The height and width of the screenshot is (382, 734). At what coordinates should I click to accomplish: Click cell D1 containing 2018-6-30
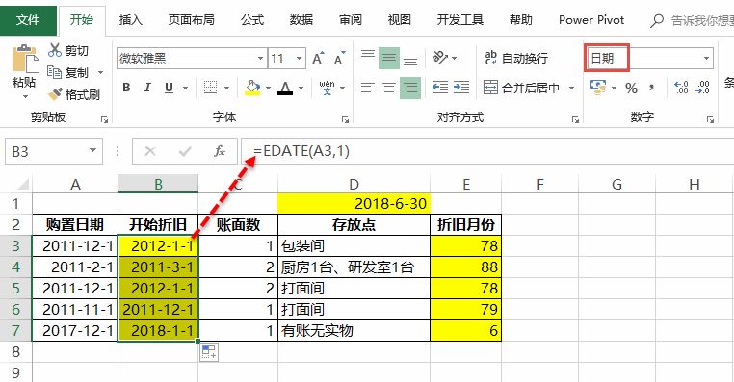[354, 204]
